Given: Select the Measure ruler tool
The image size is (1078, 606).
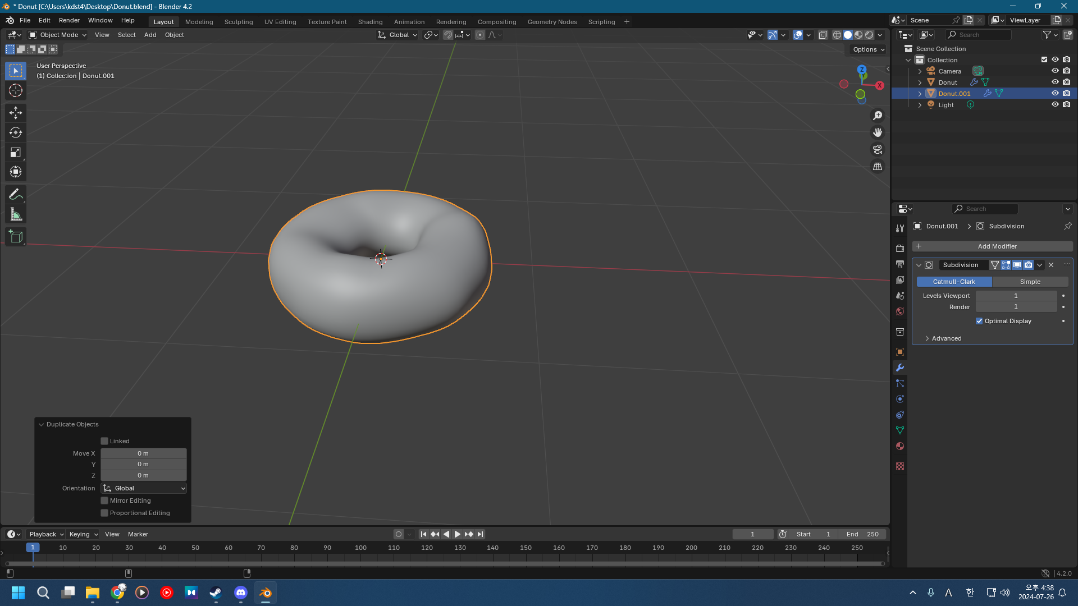Looking at the screenshot, I should click(x=15, y=214).
